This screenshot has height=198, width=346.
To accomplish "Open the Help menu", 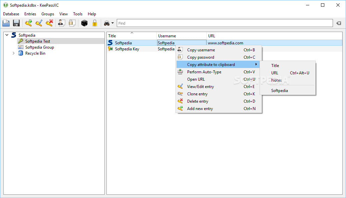I will point(92,14).
